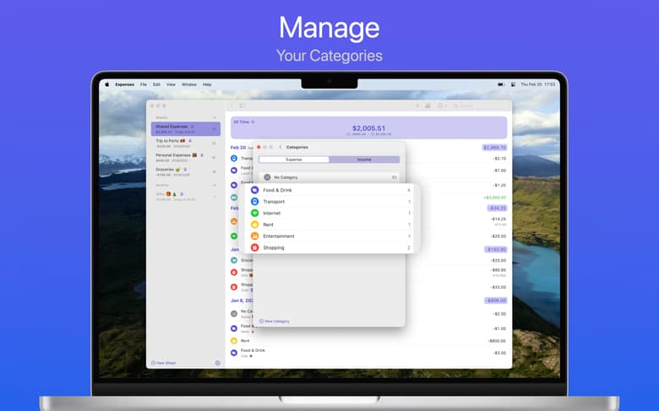The height and width of the screenshot is (411, 659).
Task: Click the Shopping category icon in Categories
Action: pos(254,247)
